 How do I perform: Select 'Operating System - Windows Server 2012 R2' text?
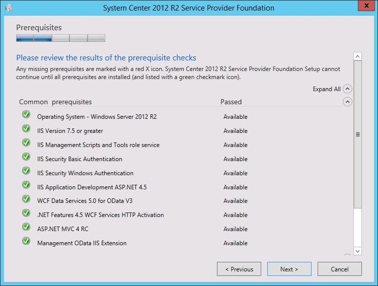click(x=97, y=117)
